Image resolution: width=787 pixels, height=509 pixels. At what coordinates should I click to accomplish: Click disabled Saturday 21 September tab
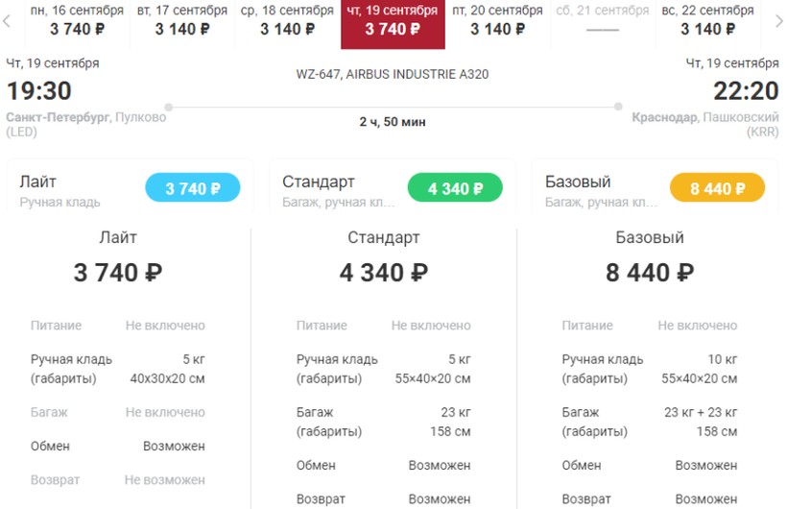coord(603,21)
